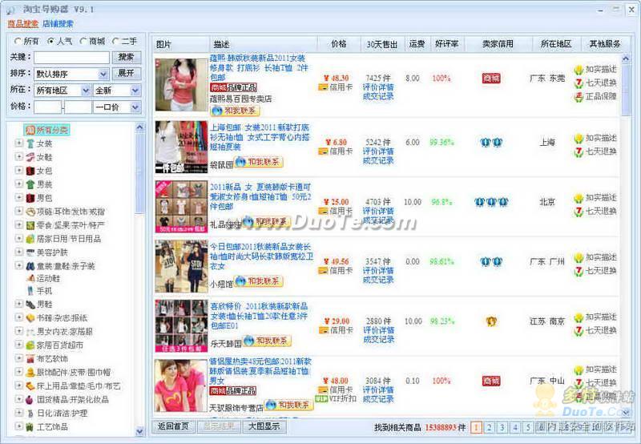Click the 男鞋 shoe icon
This screenshot has width=641, height=444.
(30, 305)
